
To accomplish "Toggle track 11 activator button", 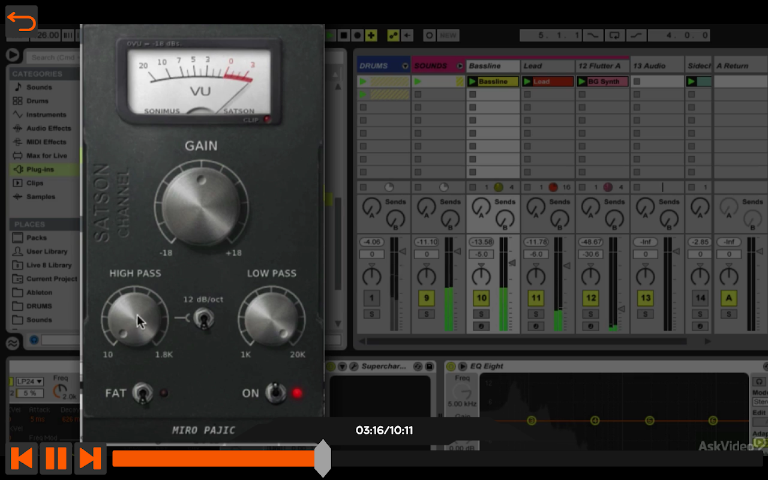I will tap(536, 298).
